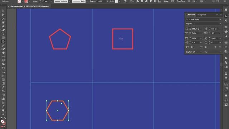Open the stroke weight dropdown
Screen dimensions: 229x129
click(51, 1)
